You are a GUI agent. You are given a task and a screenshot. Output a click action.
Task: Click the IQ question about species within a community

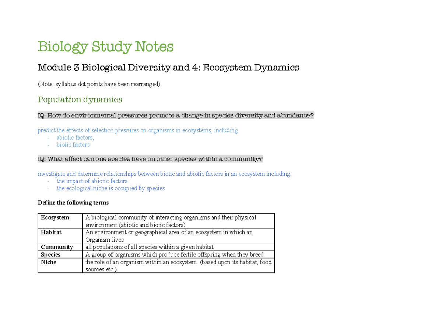click(x=150, y=159)
